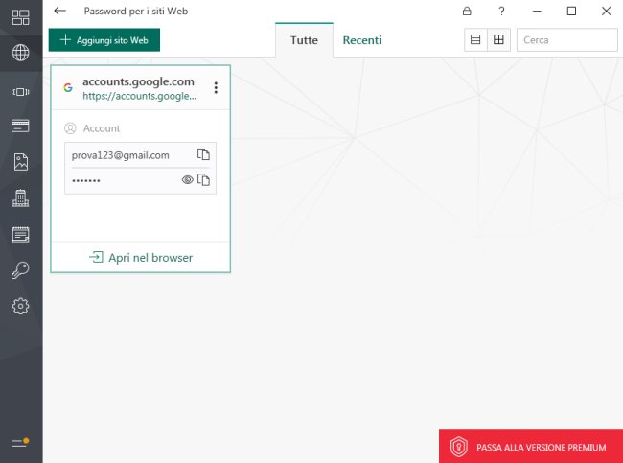
Task: Select the Recenti tab
Action: pyautogui.click(x=362, y=40)
